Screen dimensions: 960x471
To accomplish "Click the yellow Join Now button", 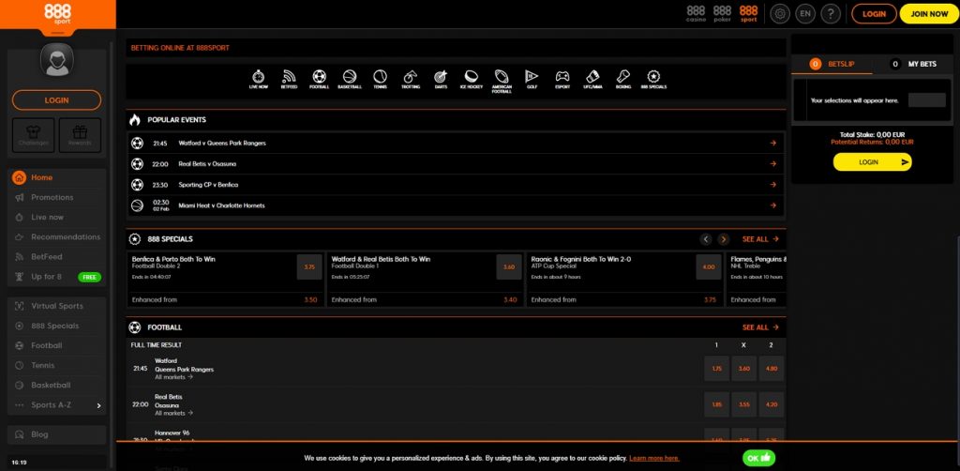I will click(x=928, y=14).
